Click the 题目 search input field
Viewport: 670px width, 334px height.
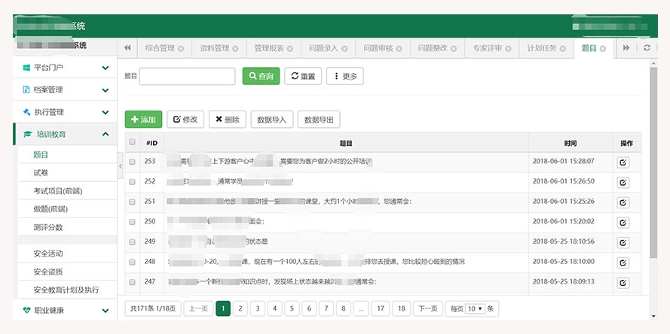[x=187, y=76]
